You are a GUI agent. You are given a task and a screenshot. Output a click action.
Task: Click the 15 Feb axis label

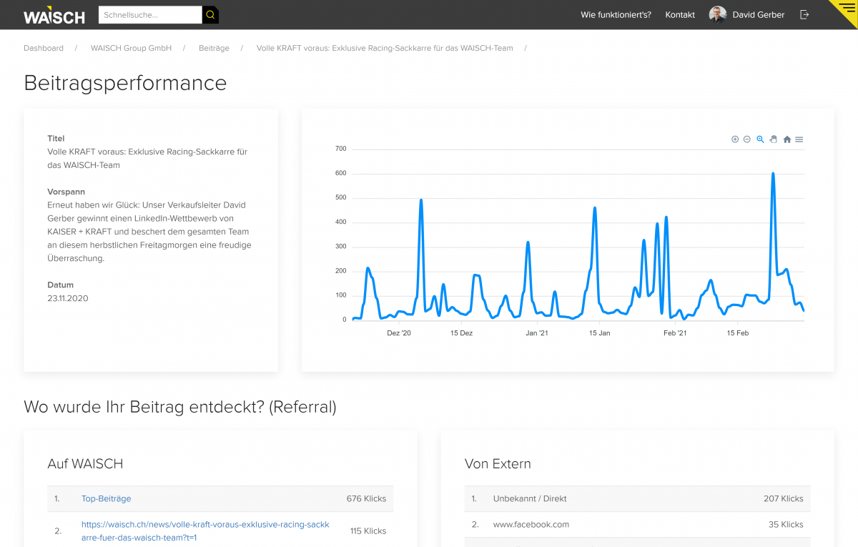738,333
